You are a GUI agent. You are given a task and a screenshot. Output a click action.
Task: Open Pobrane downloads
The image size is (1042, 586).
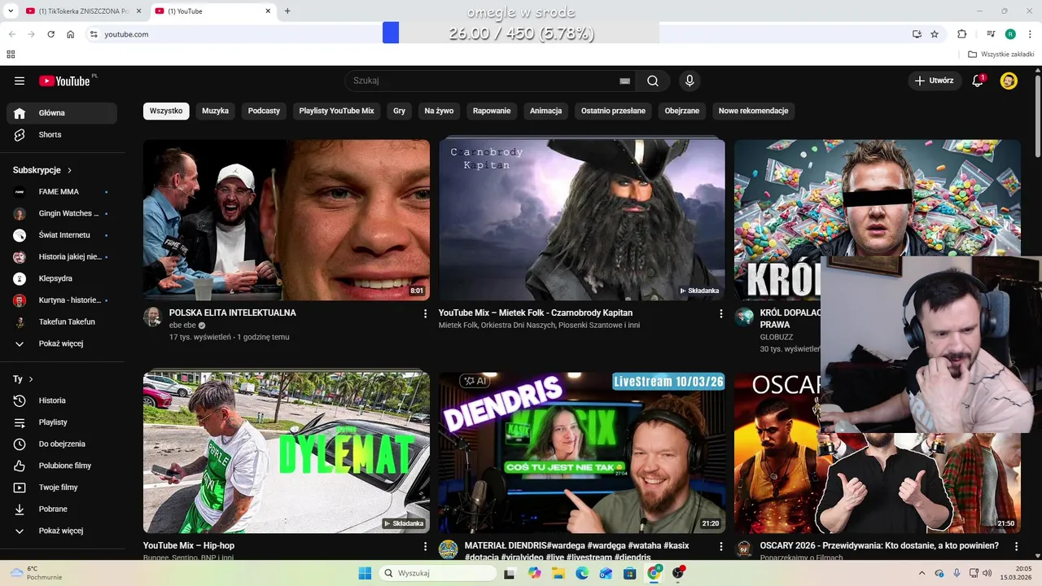pos(62,509)
